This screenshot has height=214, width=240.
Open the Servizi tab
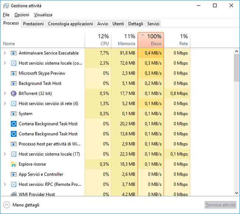click(x=153, y=24)
